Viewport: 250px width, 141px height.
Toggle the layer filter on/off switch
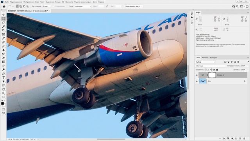(248, 61)
